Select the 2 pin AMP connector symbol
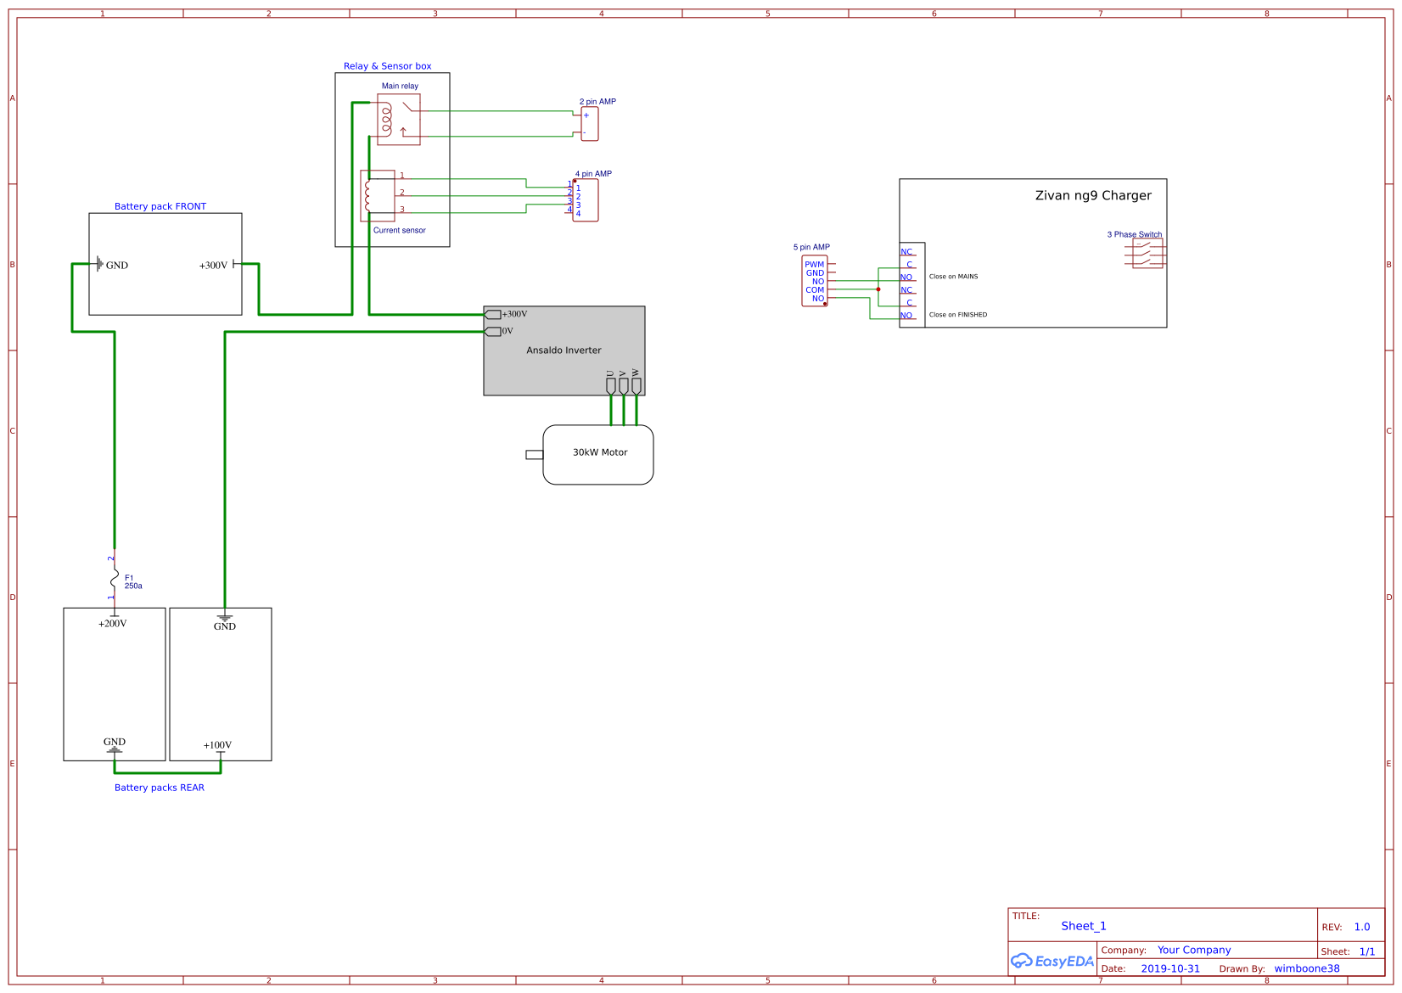The height and width of the screenshot is (993, 1402). coord(589,123)
